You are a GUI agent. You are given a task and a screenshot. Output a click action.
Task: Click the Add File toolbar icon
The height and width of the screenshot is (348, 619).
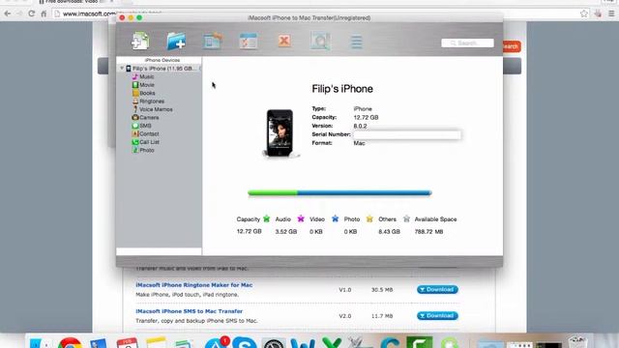140,41
